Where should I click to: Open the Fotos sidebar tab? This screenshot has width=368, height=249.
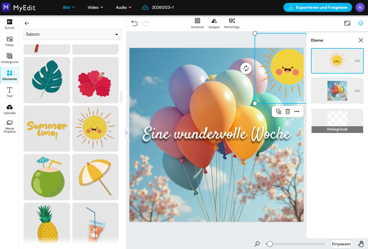(10, 41)
